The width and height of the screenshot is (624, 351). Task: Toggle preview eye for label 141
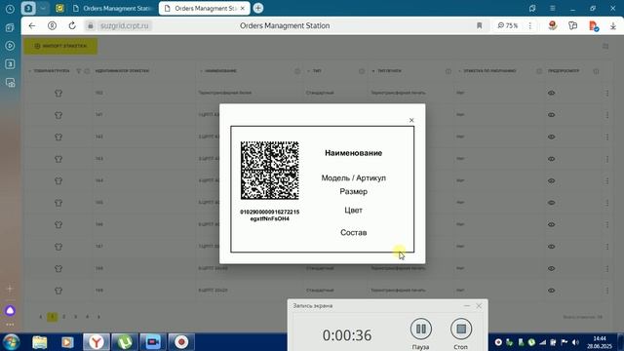[551, 115]
